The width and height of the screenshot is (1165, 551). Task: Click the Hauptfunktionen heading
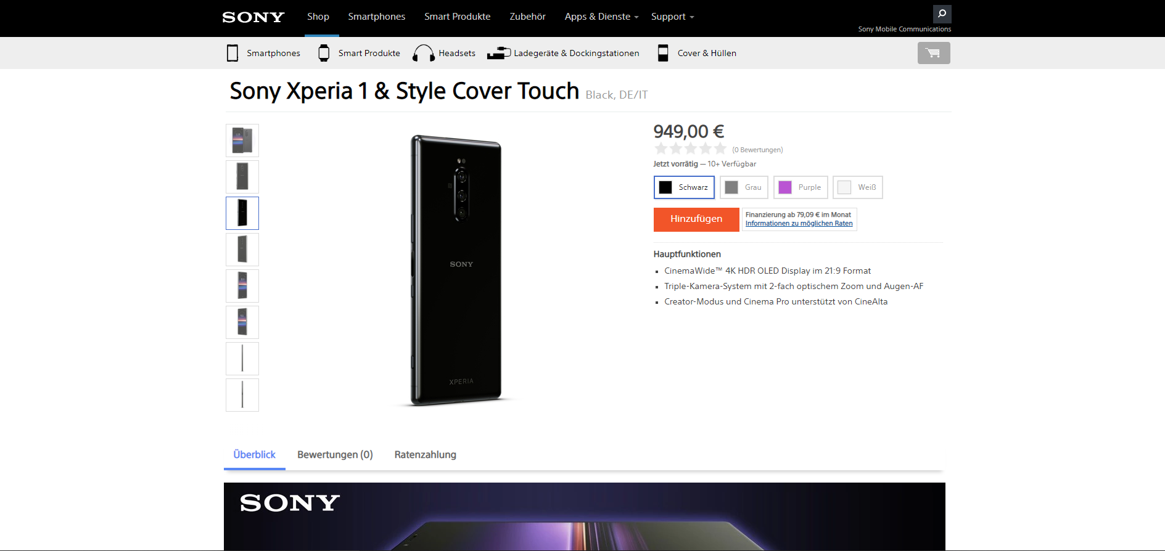[x=687, y=254]
